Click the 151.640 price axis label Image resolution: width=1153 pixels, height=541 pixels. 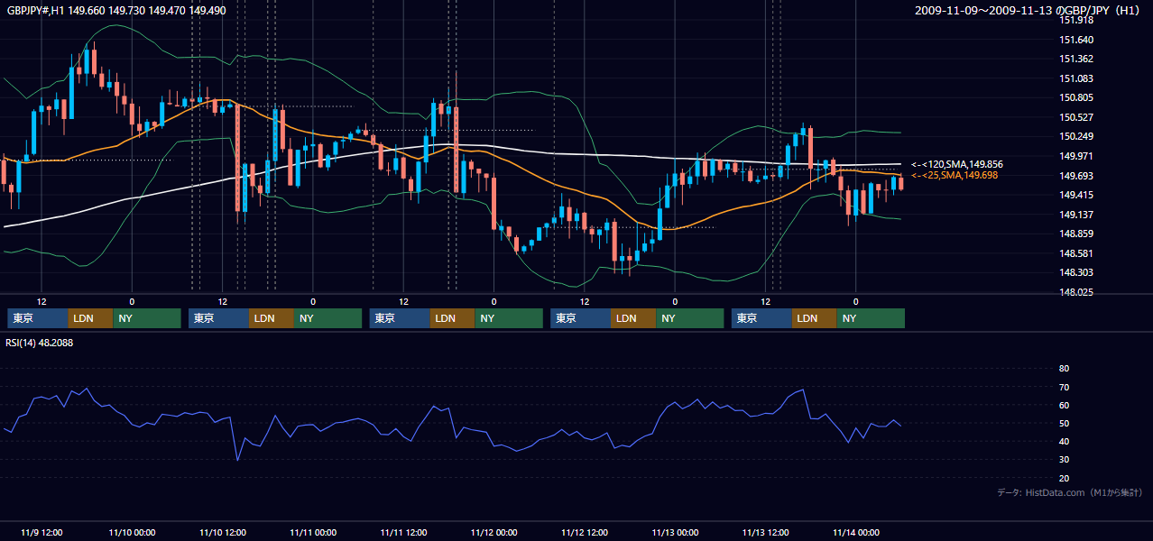pos(1076,40)
